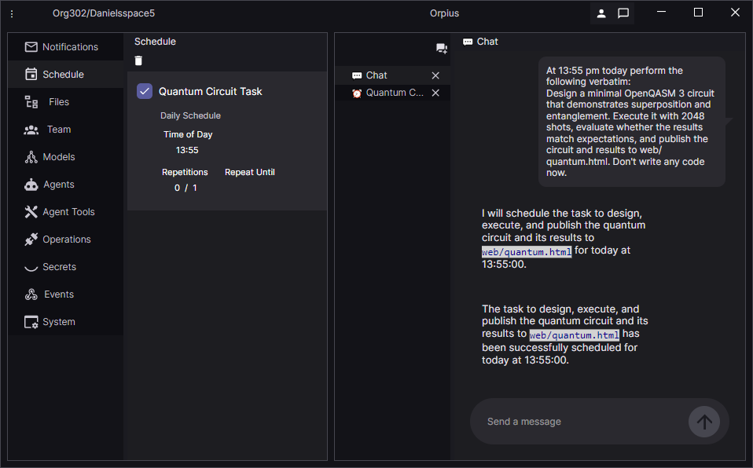Open the chat bubble icon in title bar
Viewport: 753px width, 468px height.
point(623,13)
